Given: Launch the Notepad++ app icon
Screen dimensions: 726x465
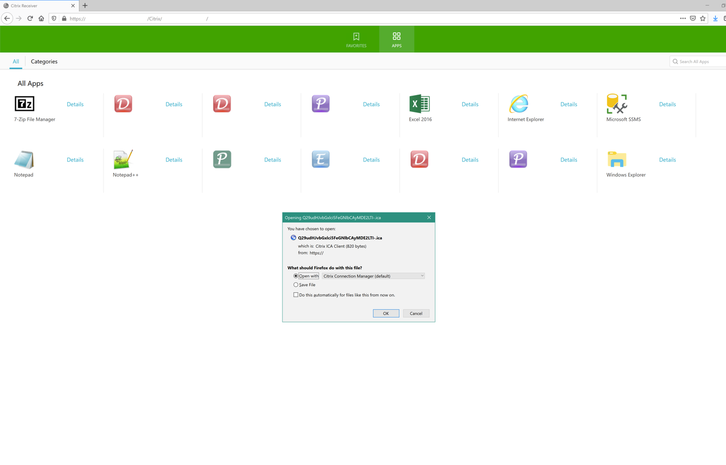Looking at the screenshot, I should tap(123, 160).
